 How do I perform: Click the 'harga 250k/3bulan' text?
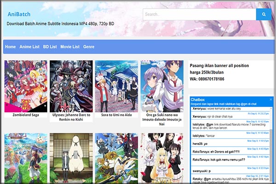point(207,72)
